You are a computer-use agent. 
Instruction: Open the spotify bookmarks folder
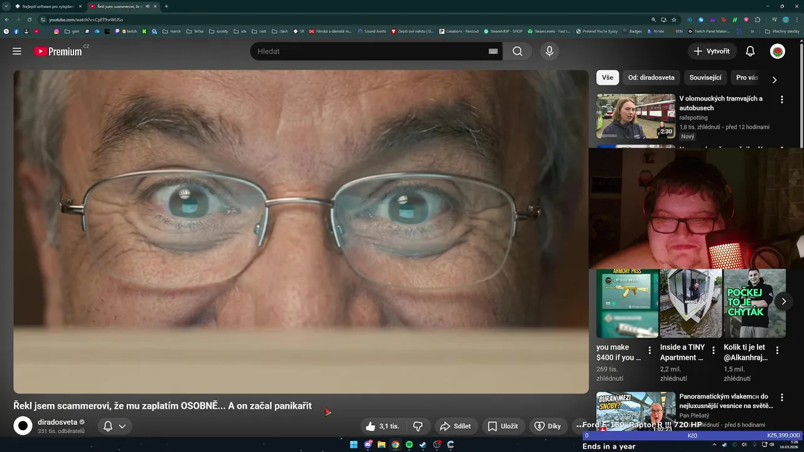coord(219,31)
